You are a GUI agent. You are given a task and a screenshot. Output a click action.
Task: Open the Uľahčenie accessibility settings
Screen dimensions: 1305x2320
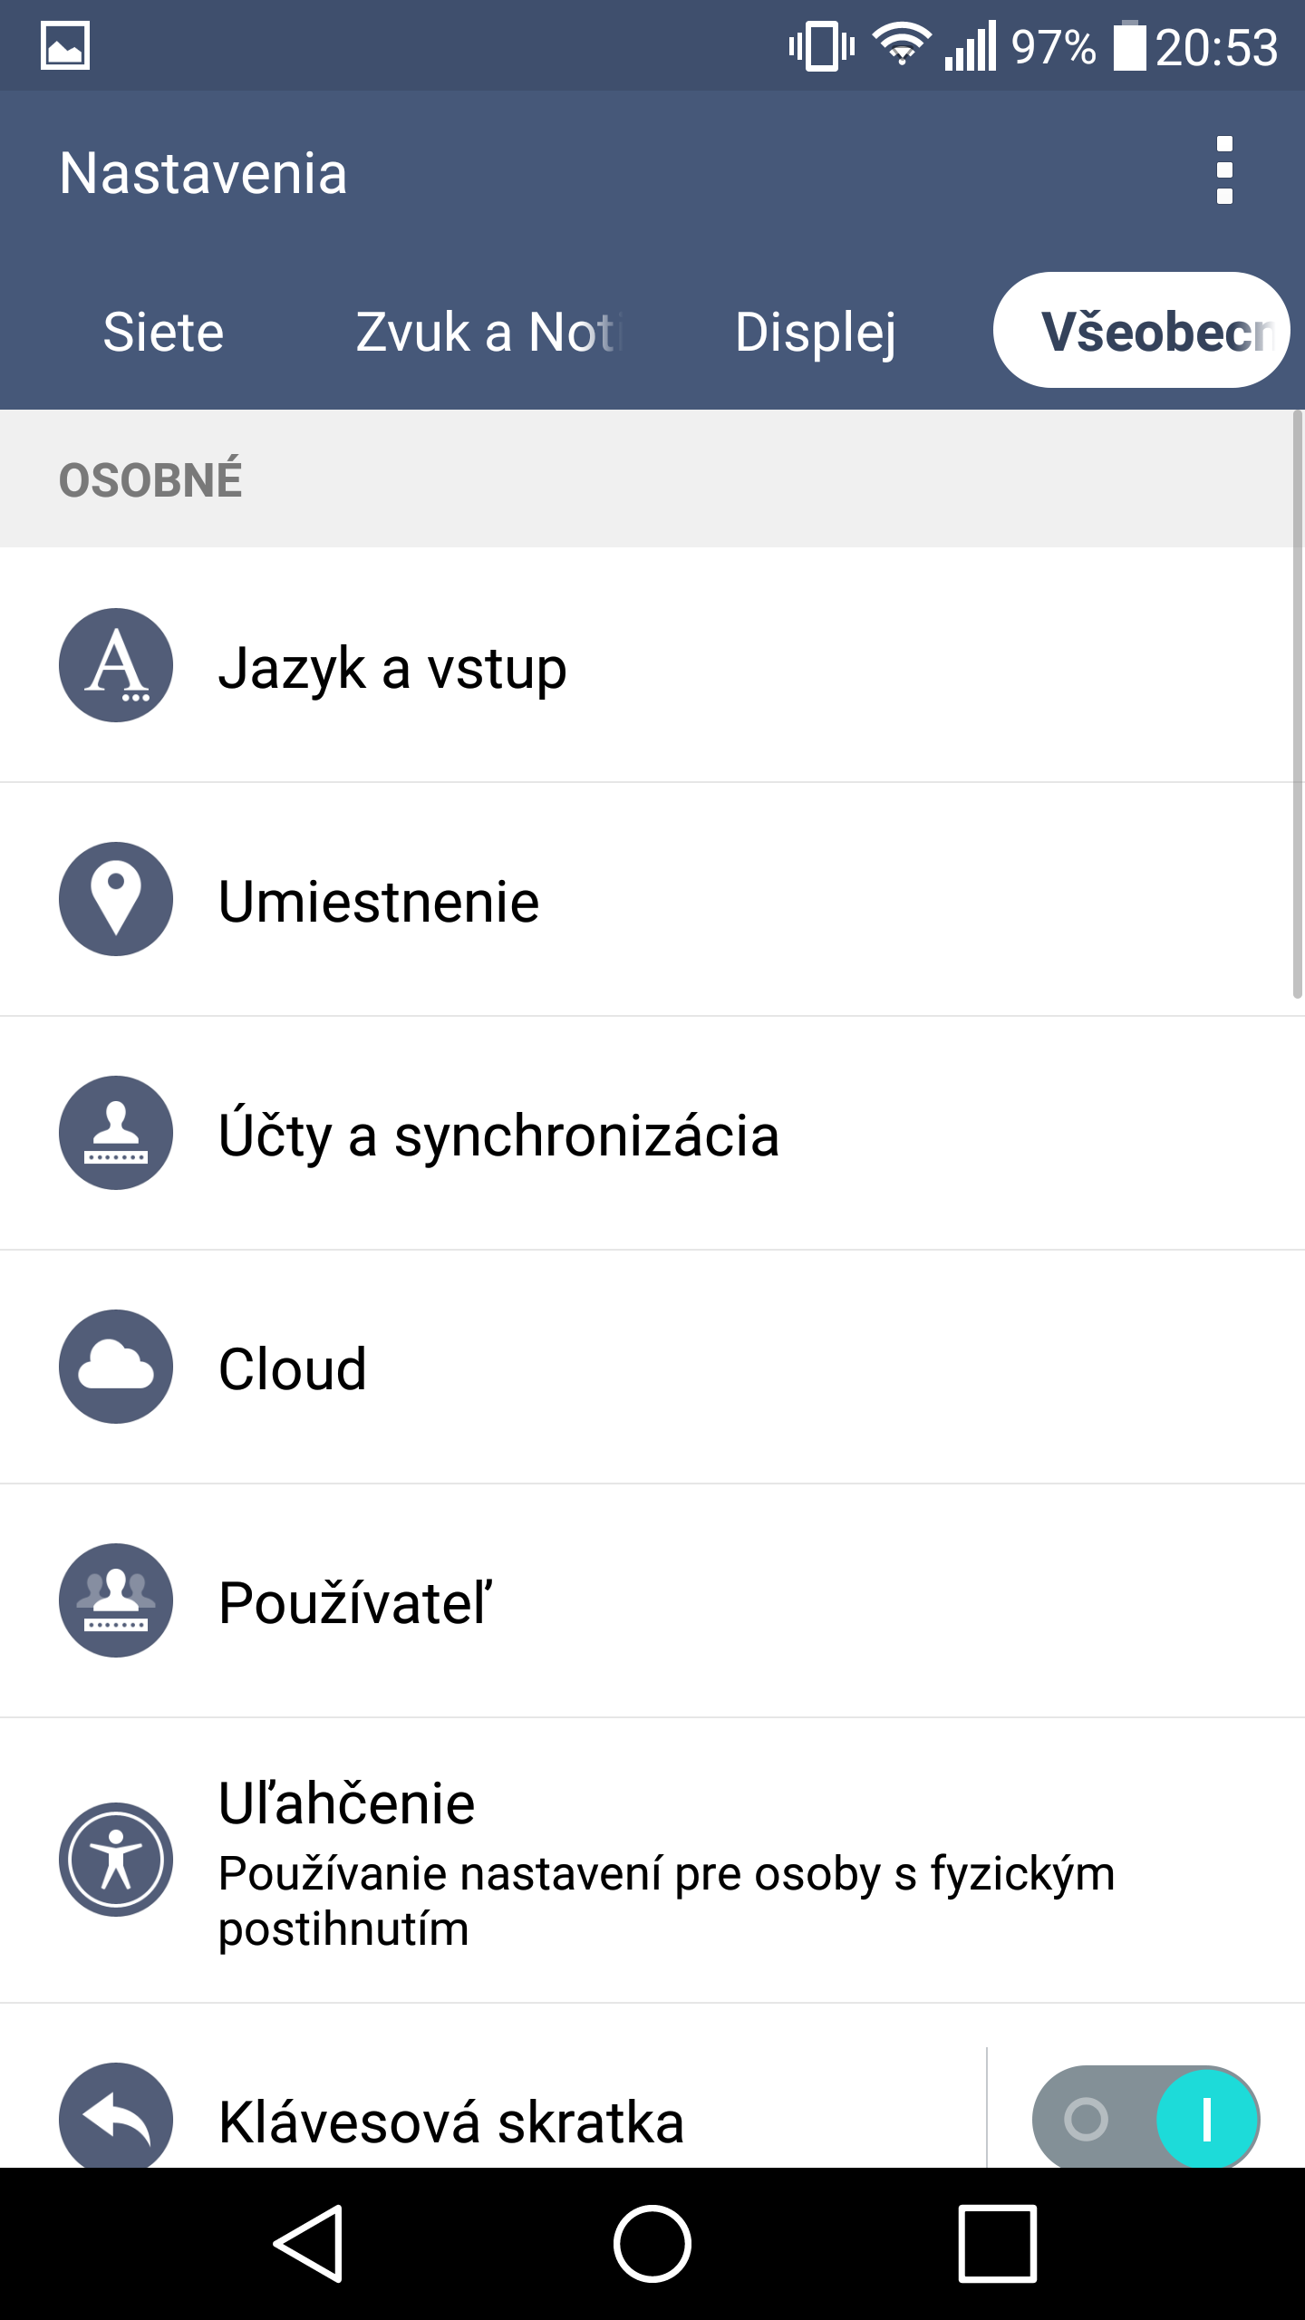point(666,1861)
